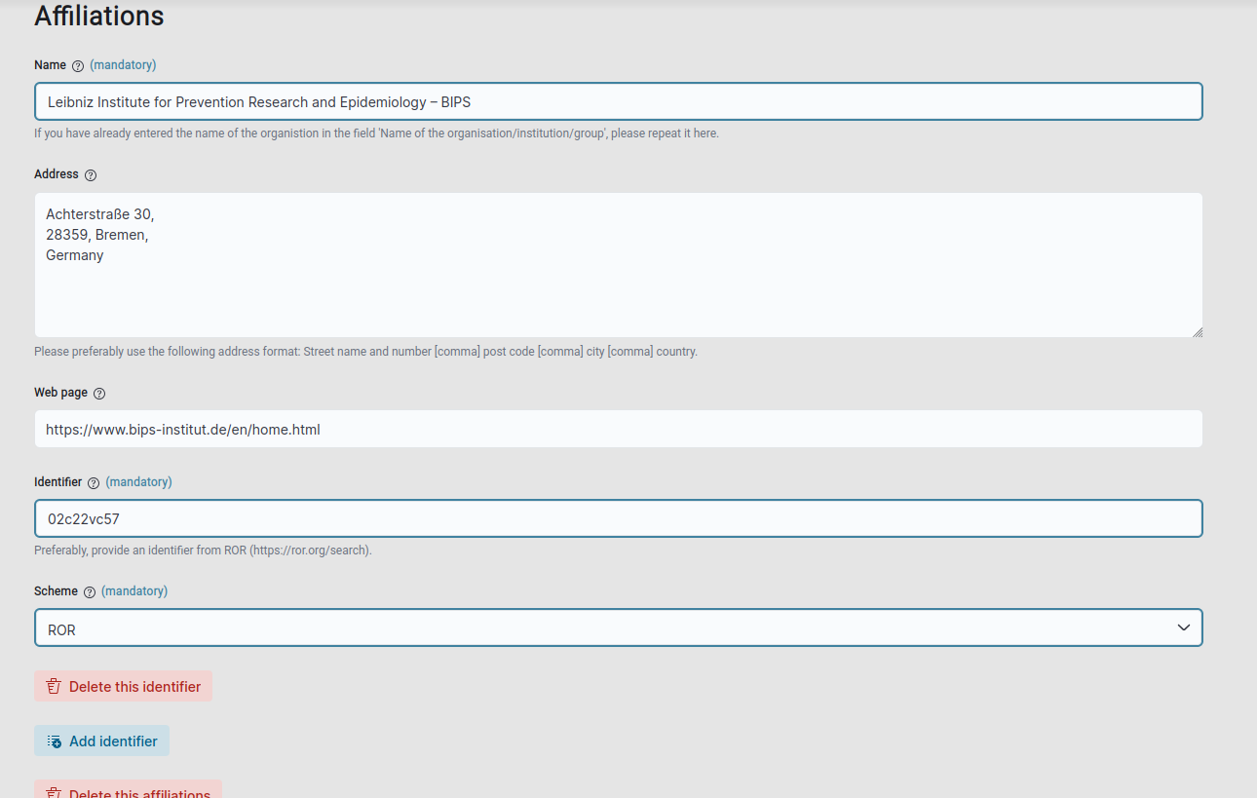Click trash icon in Delete this identifier

[54, 687]
